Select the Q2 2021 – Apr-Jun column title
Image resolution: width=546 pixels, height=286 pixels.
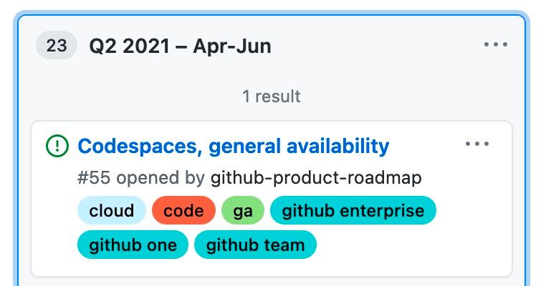point(180,46)
